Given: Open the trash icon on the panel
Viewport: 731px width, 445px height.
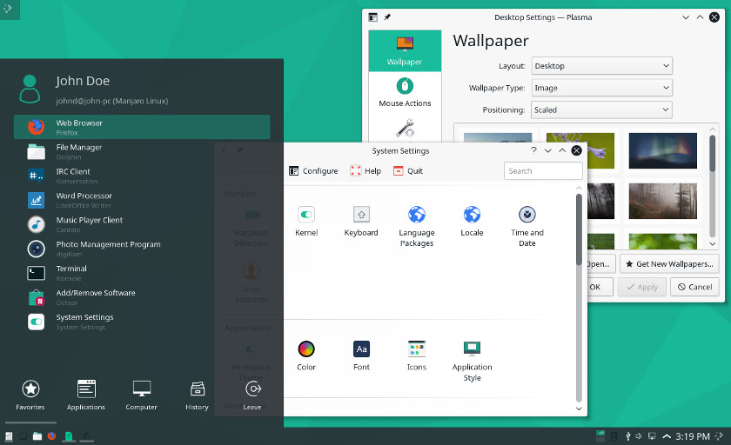Looking at the screenshot, I should (x=614, y=436).
